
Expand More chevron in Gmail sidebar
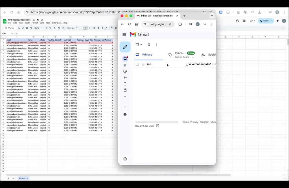click(125, 96)
